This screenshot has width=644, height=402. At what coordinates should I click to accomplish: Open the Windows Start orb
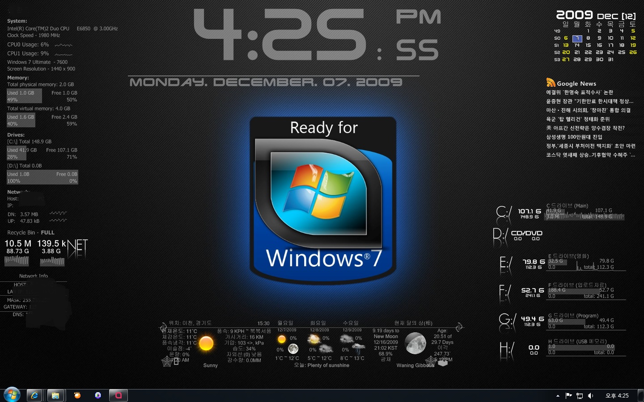(12, 395)
